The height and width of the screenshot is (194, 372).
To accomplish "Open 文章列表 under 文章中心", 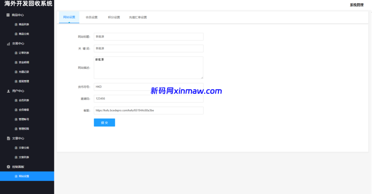I will (x=24, y=157).
